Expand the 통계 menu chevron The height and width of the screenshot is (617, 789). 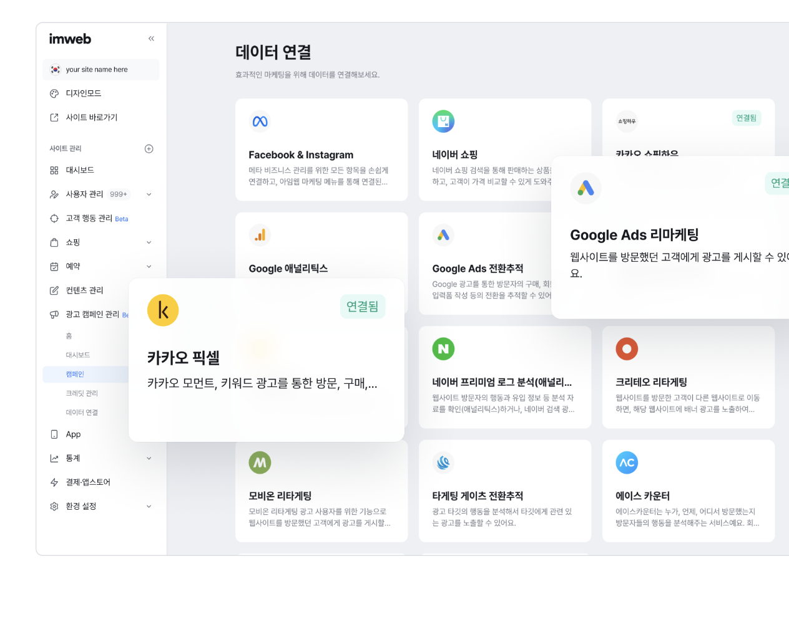click(149, 458)
